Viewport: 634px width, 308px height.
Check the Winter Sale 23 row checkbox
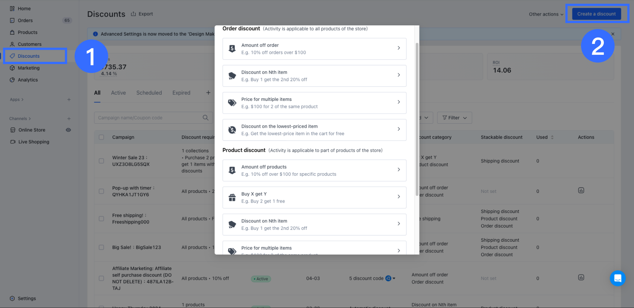point(101,161)
